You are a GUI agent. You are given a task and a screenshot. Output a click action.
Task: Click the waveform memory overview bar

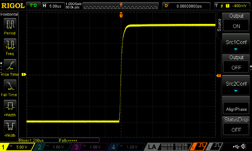pos(121,6)
